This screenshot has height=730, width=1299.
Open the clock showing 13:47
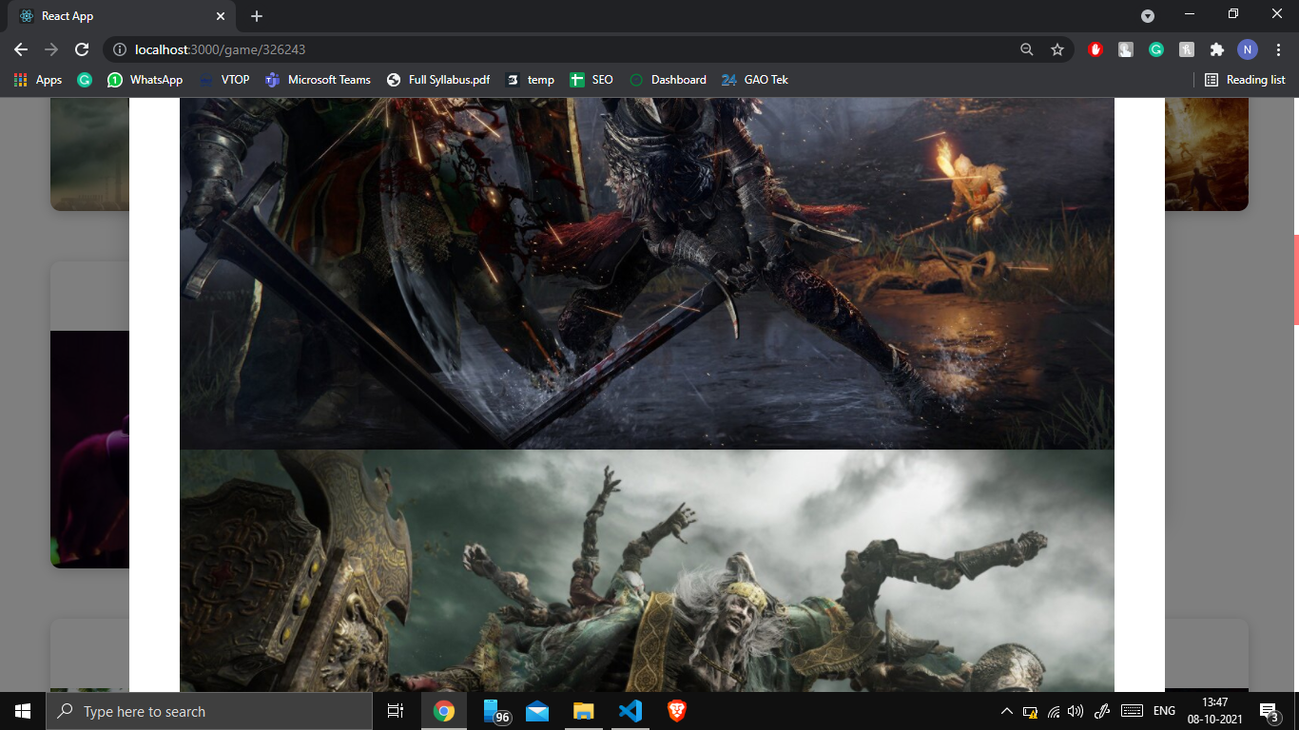[1215, 711]
